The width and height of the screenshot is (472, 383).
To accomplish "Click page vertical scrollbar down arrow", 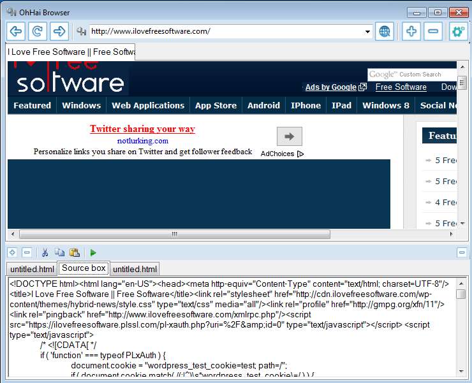I will (462, 223).
